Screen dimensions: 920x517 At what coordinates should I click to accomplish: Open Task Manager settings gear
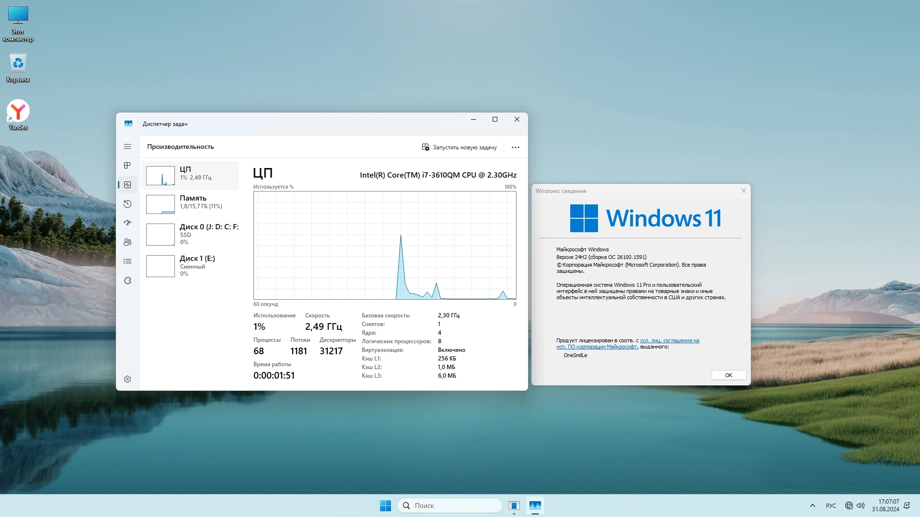pyautogui.click(x=127, y=379)
